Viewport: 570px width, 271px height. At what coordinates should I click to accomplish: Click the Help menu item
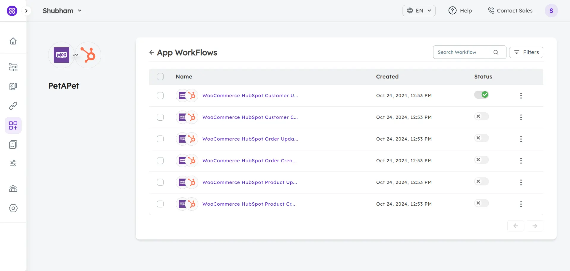(460, 10)
